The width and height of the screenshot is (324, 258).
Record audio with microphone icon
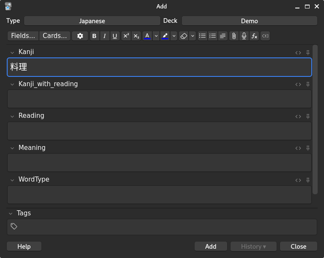coord(244,36)
